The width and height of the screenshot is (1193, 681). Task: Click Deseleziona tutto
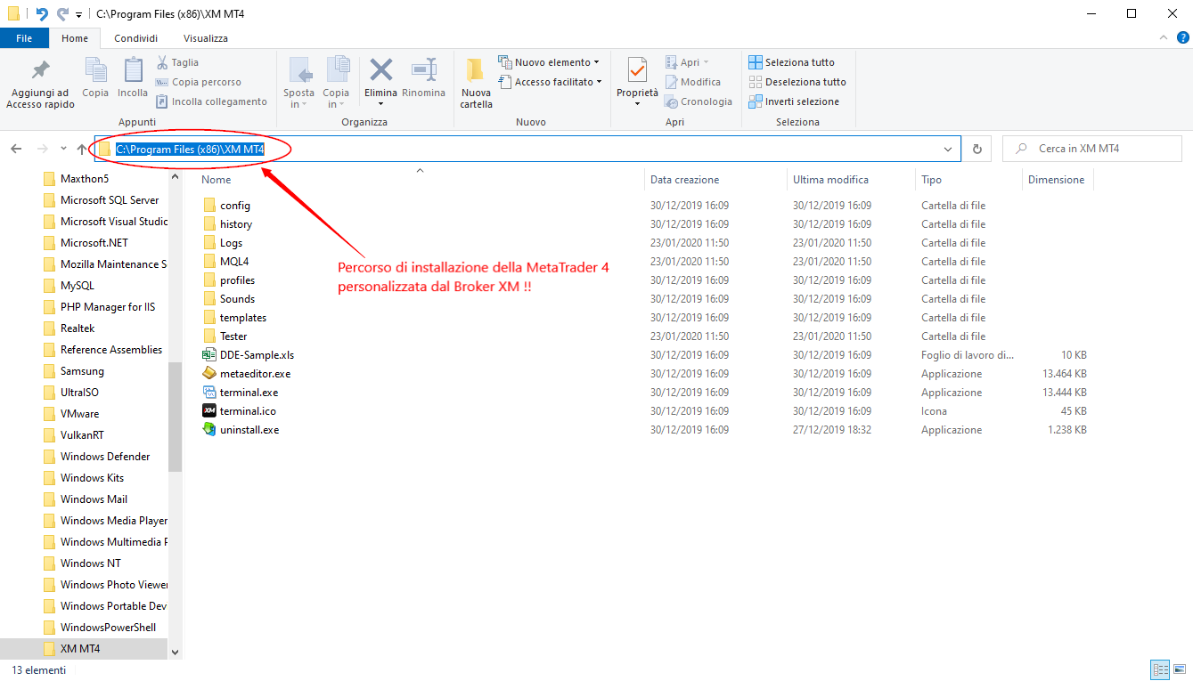pyautogui.click(x=797, y=82)
